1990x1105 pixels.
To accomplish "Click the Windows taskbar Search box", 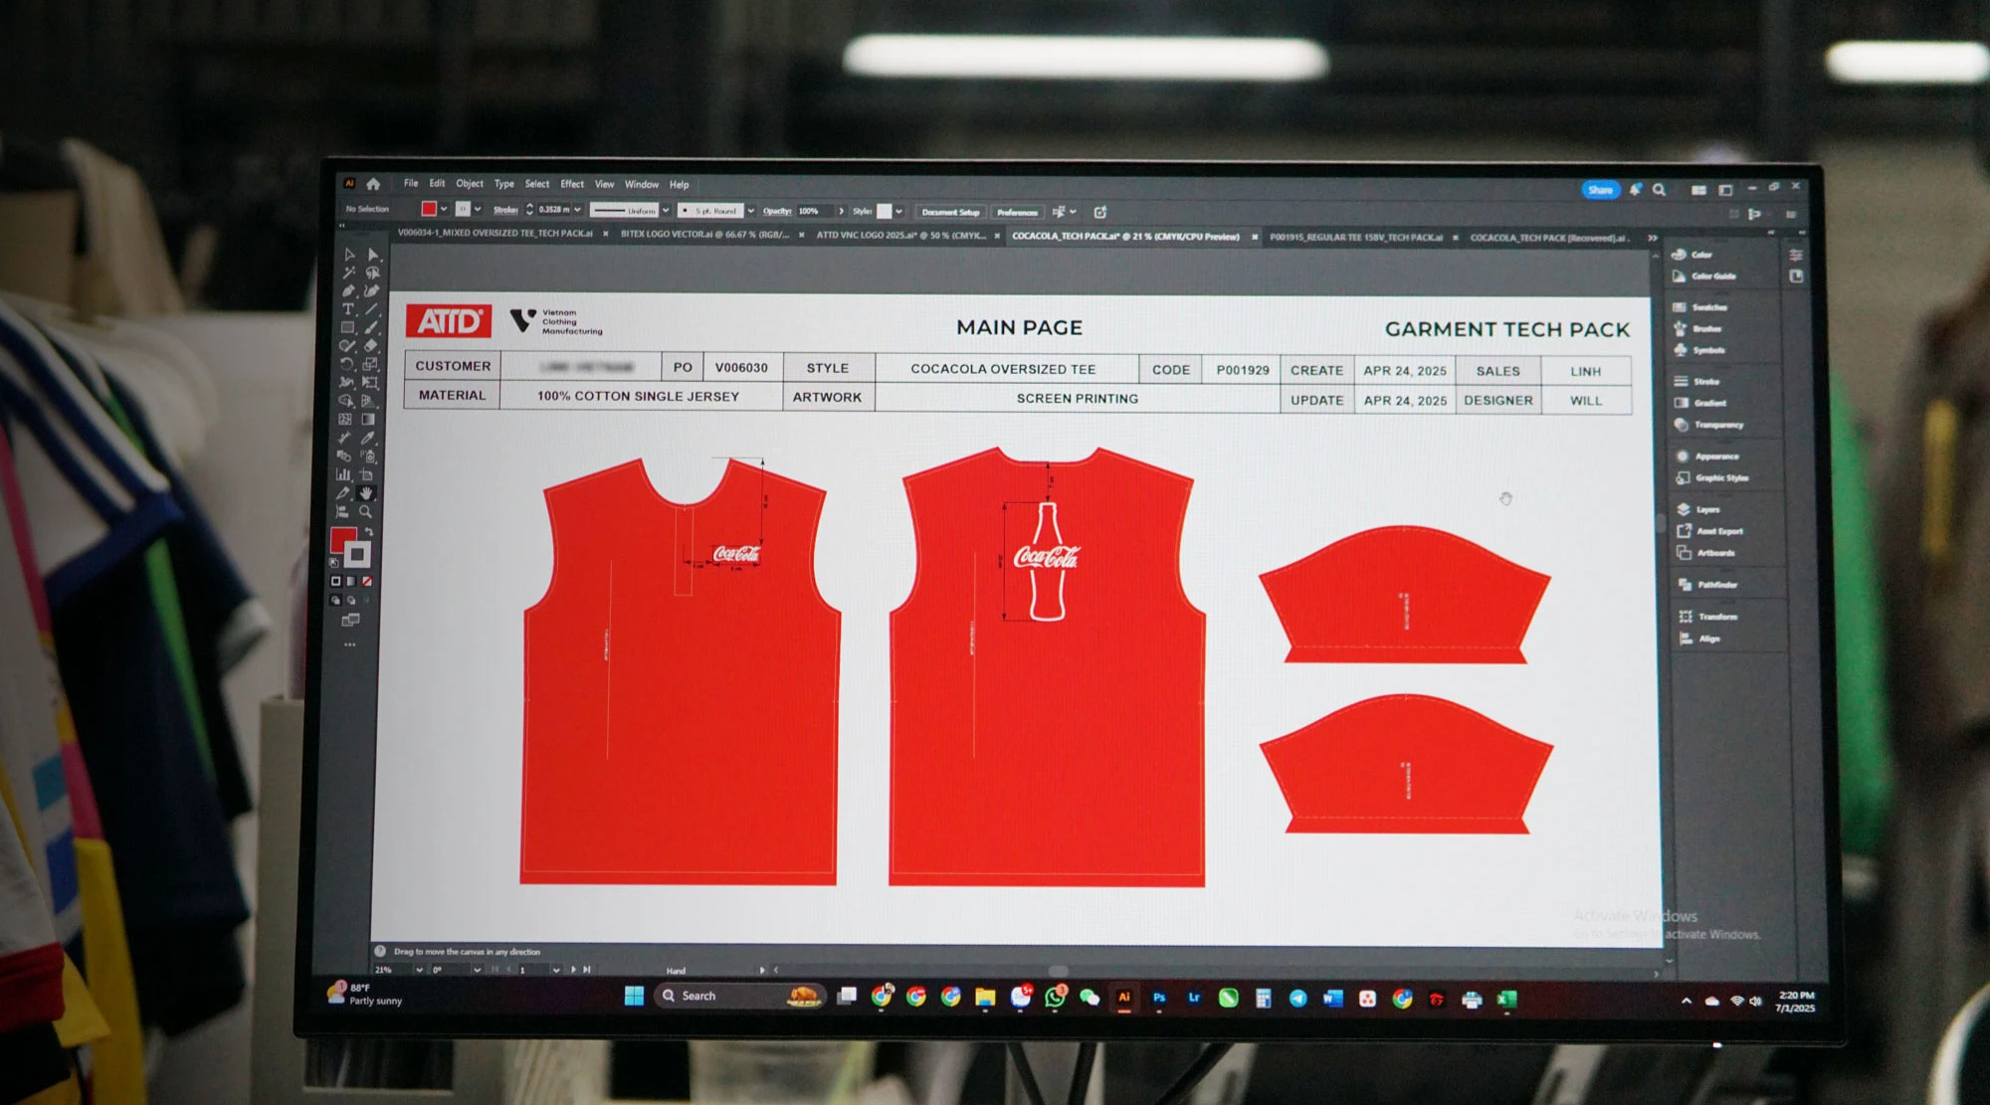I will [739, 996].
